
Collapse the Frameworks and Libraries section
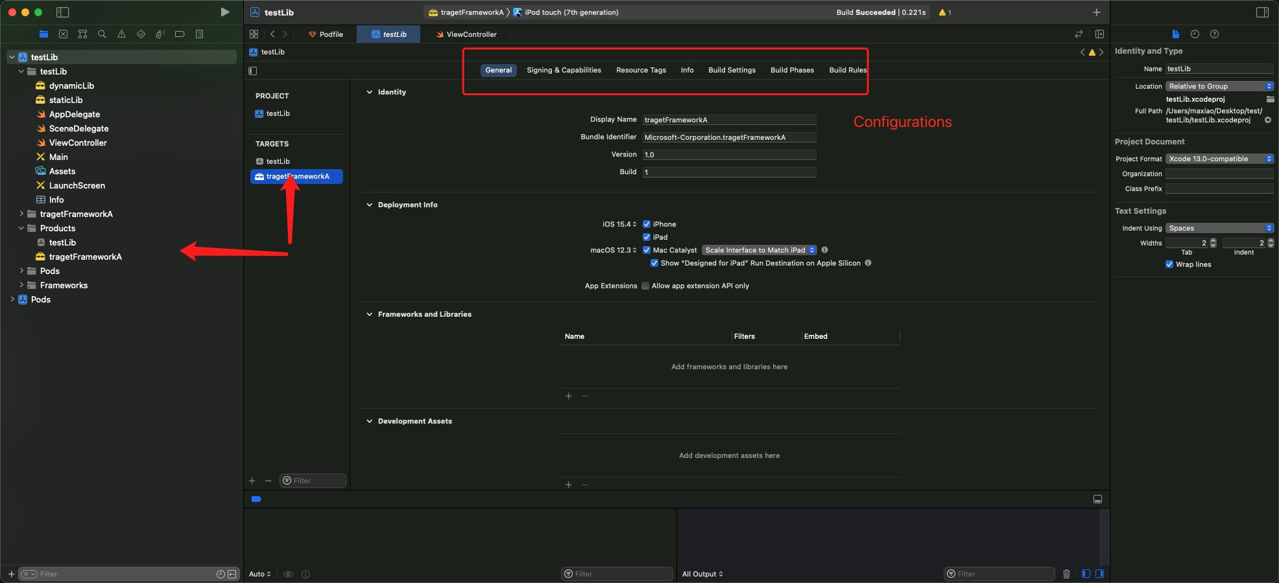tap(370, 314)
